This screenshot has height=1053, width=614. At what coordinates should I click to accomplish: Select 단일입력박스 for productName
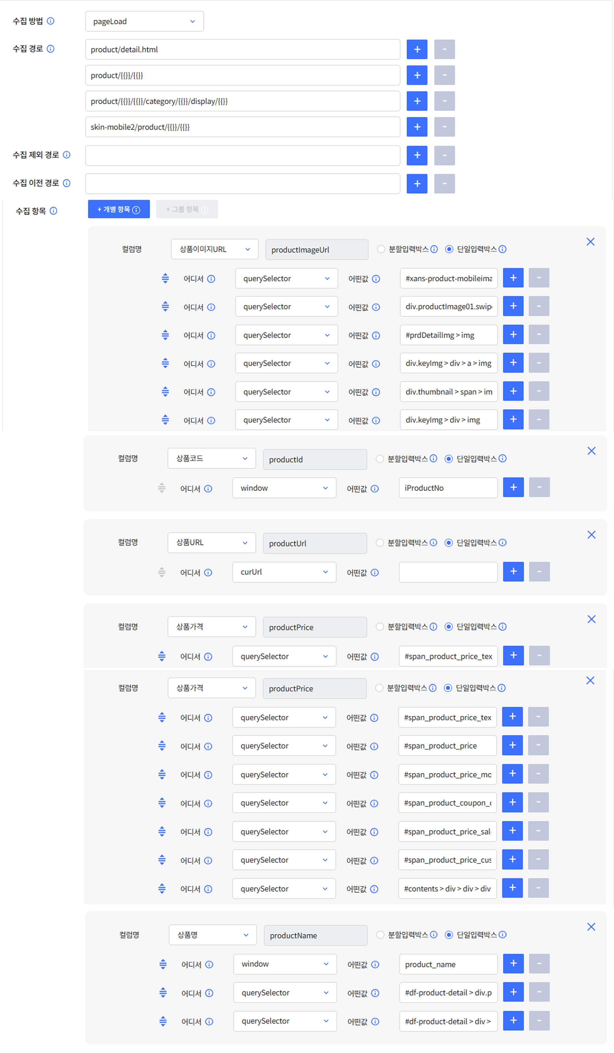coord(449,935)
